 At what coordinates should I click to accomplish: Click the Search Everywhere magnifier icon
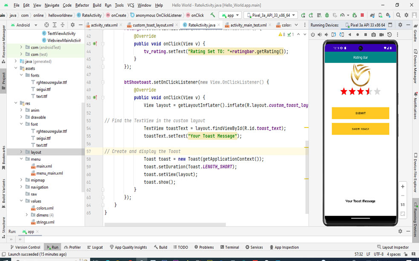[399, 15]
